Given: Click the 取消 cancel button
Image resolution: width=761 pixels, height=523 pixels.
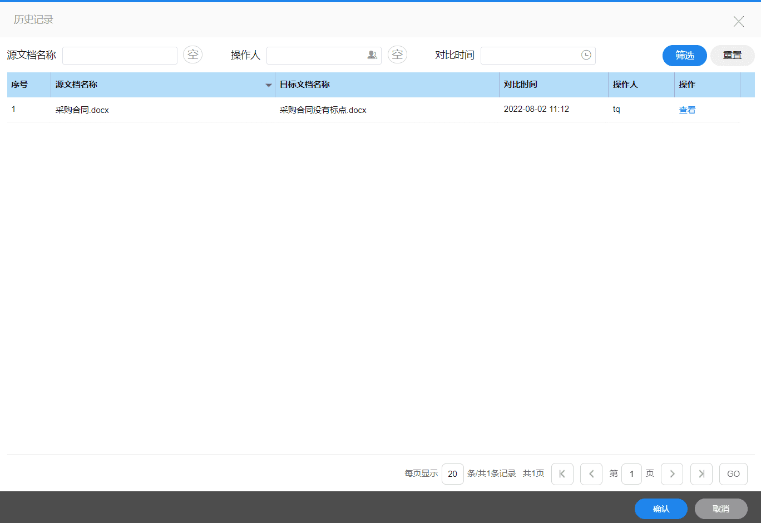Looking at the screenshot, I should click(x=721, y=509).
